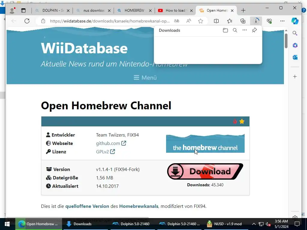Click the page vertical scrollbar thumb
Image resolution: width=307 pixels, height=230 pixels.
(286, 41)
